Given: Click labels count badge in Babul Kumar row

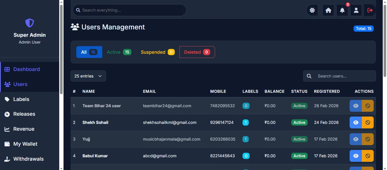Looking at the screenshot, I should click(x=246, y=156).
